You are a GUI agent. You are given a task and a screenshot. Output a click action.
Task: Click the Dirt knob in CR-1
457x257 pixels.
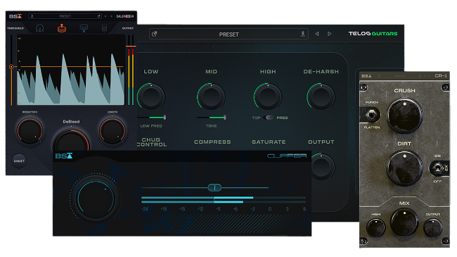coord(404,168)
